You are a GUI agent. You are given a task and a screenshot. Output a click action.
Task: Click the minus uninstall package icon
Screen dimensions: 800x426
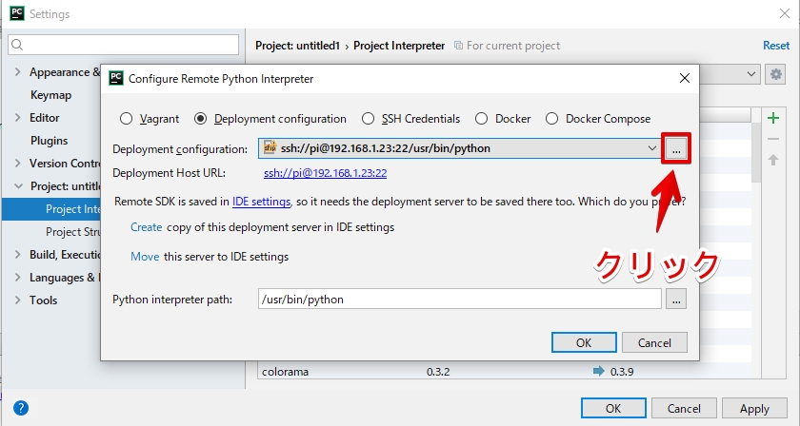[773, 139]
